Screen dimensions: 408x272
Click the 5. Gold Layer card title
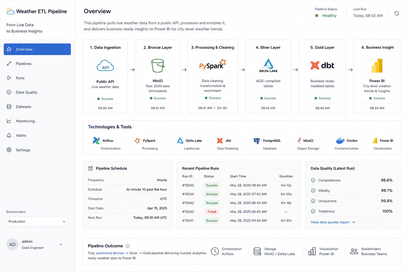(x=322, y=48)
